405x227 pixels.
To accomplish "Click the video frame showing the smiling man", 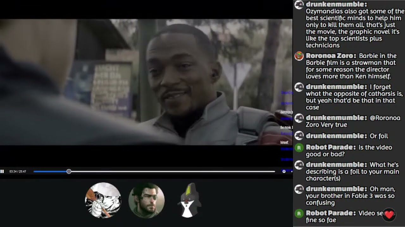I will point(146,82).
